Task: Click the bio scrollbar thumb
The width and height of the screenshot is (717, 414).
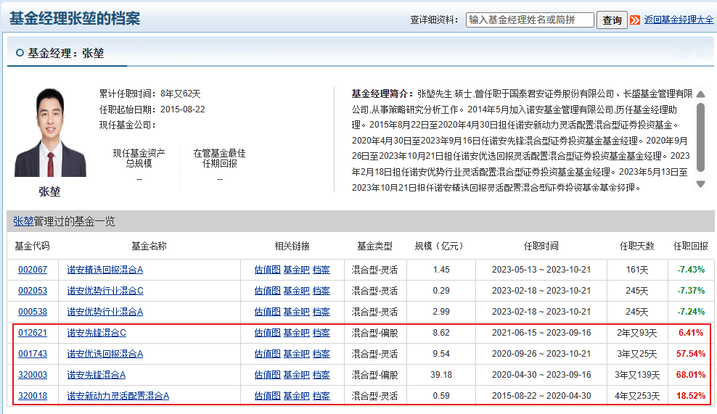Action: [700, 138]
